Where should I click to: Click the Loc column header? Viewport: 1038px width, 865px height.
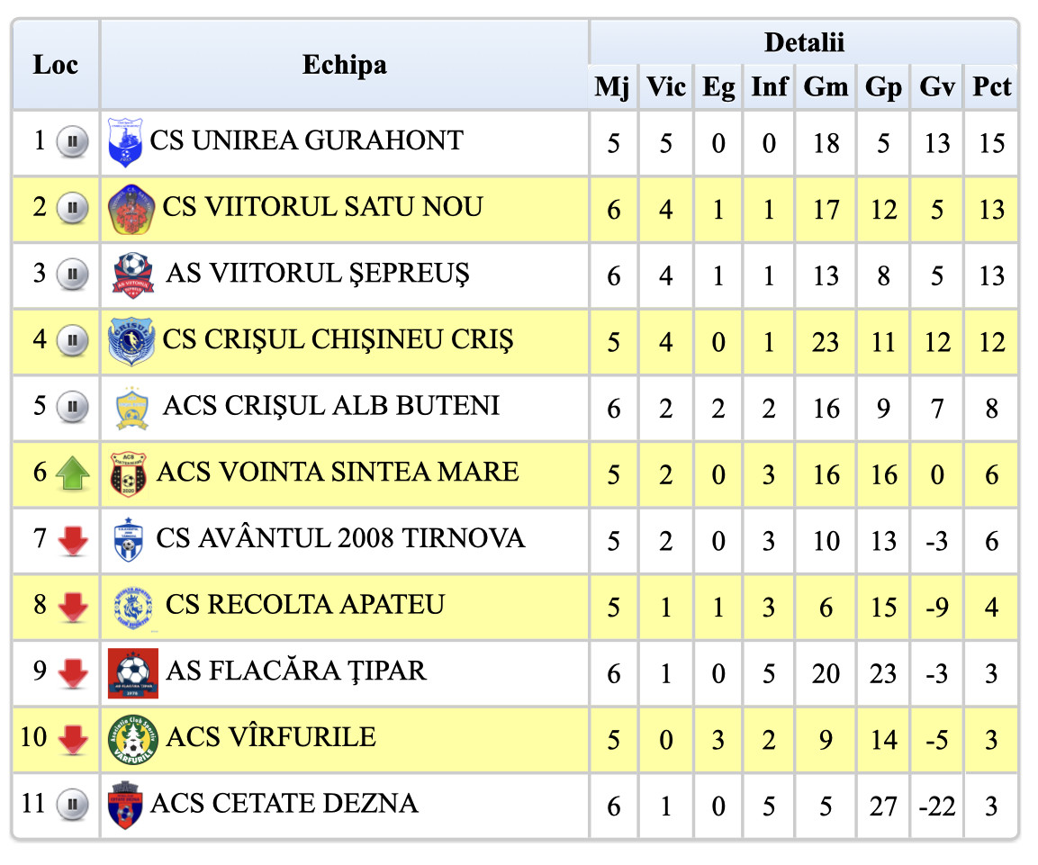pos(55,65)
